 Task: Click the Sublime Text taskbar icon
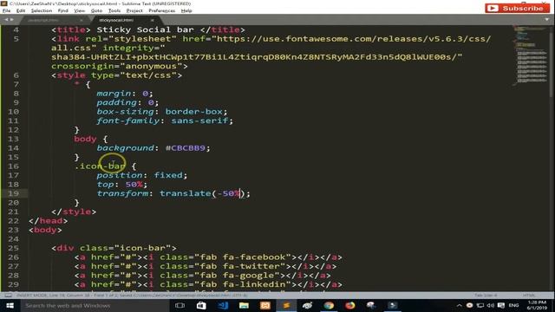286,305
